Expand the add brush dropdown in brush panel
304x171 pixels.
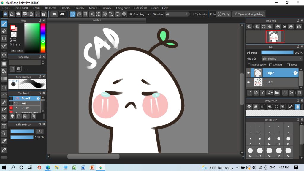click(28, 116)
